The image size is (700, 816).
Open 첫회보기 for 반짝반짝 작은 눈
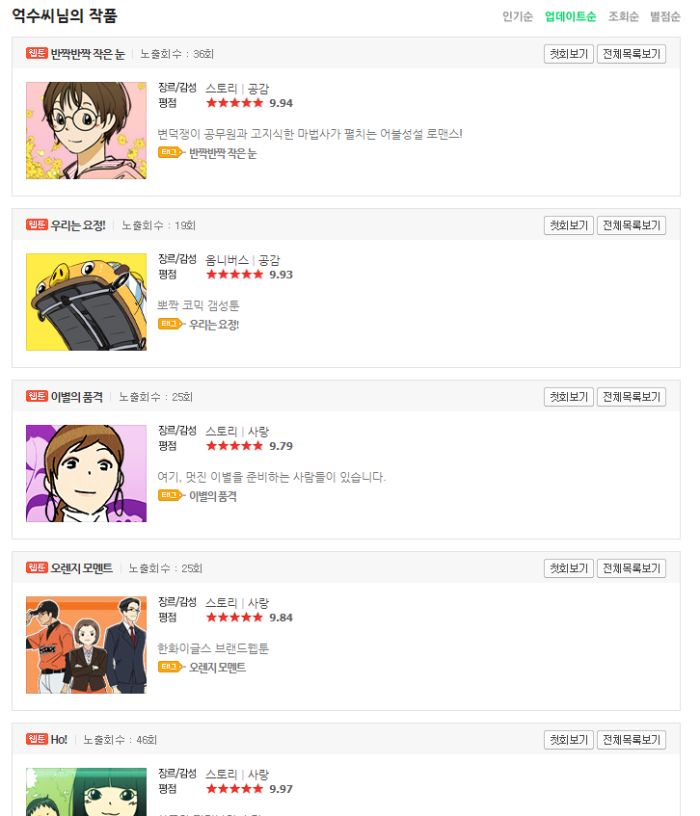[x=569, y=54]
